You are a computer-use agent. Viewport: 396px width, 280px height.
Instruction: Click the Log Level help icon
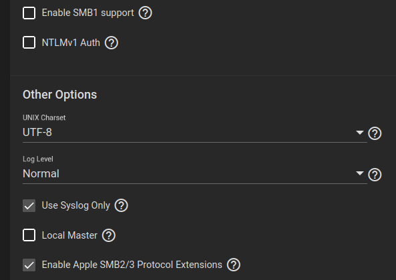click(x=375, y=175)
